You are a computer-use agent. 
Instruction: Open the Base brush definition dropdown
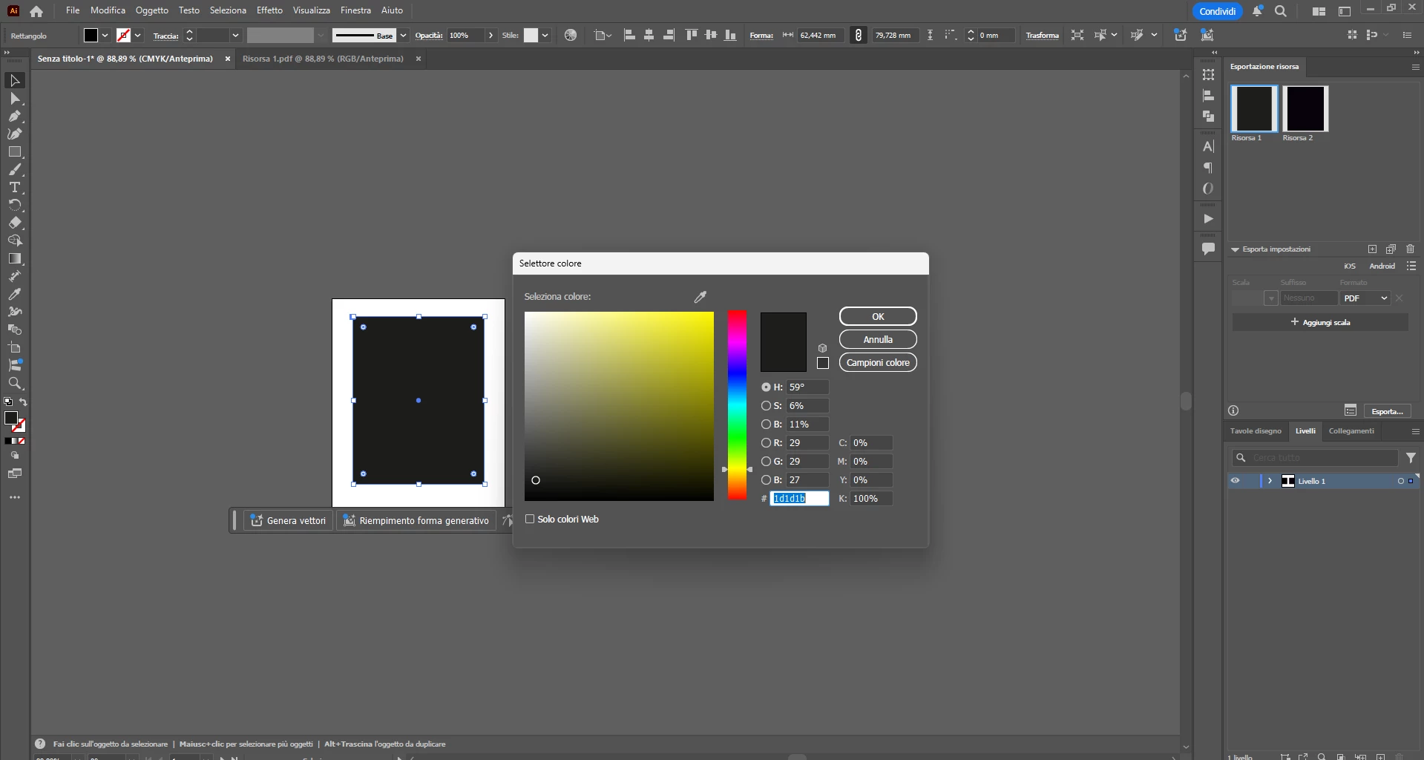pos(403,36)
